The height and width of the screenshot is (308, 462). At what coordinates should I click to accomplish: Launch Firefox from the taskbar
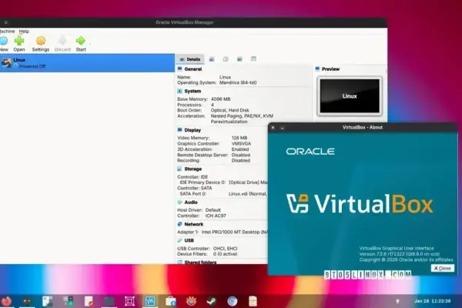click(x=6, y=301)
